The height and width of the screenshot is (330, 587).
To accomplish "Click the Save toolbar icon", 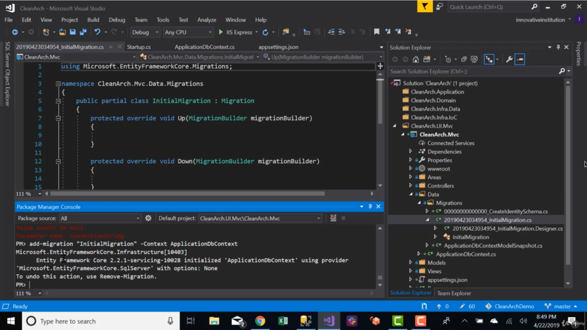I will click(72, 32).
